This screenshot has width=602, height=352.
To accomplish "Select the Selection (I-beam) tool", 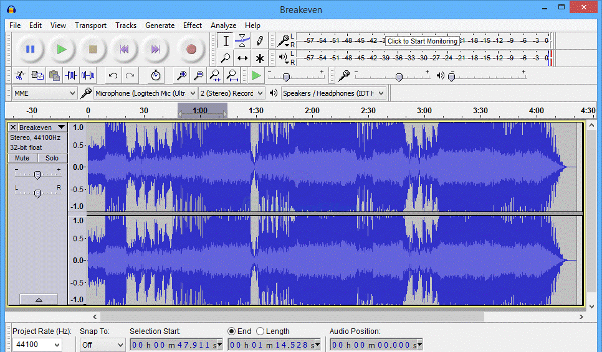I will (x=226, y=41).
